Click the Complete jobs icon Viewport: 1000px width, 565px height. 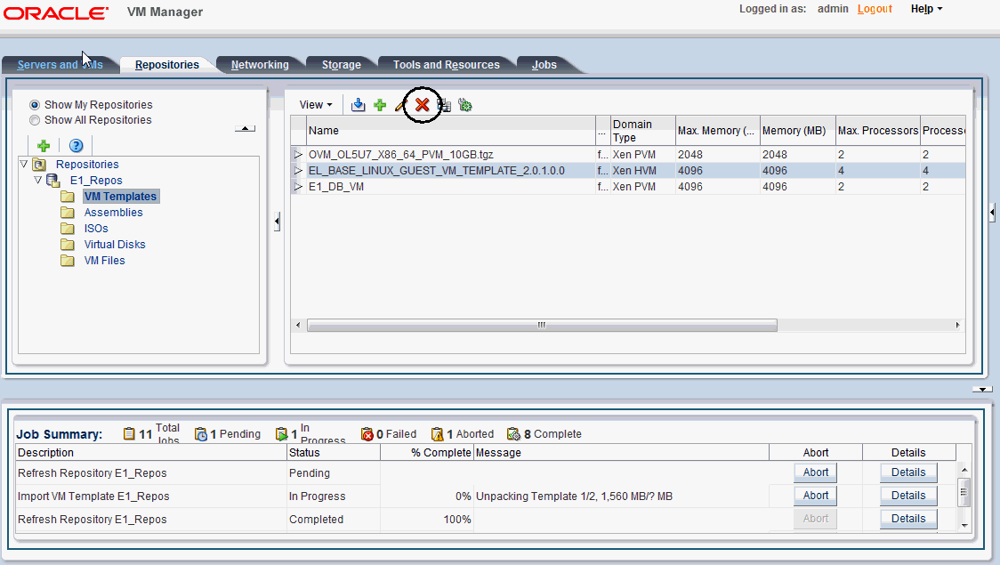(514, 433)
